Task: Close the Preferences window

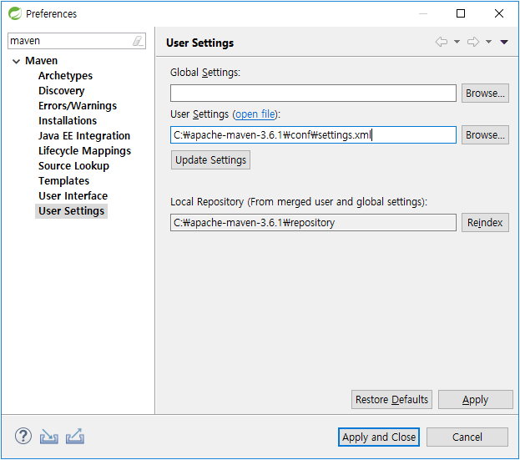Action: click(499, 13)
